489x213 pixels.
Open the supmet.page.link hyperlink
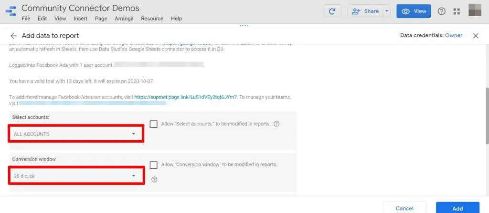point(186,97)
